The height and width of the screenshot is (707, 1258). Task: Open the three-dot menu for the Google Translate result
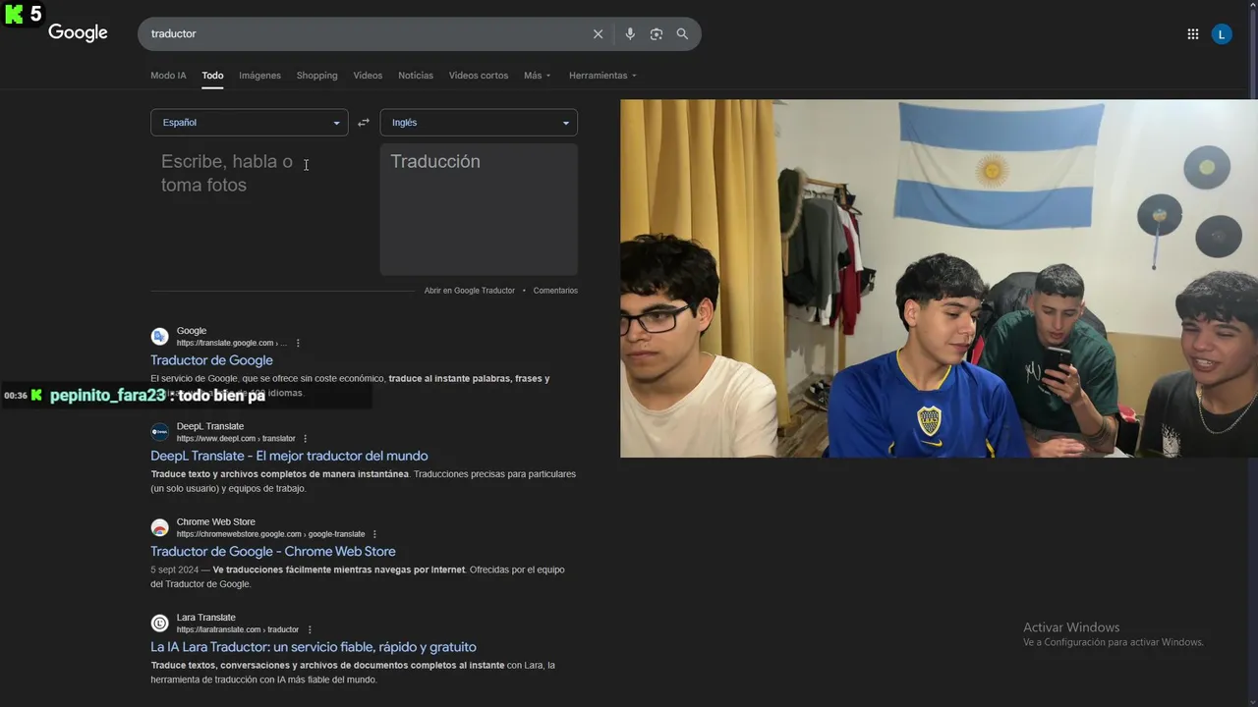(x=298, y=343)
